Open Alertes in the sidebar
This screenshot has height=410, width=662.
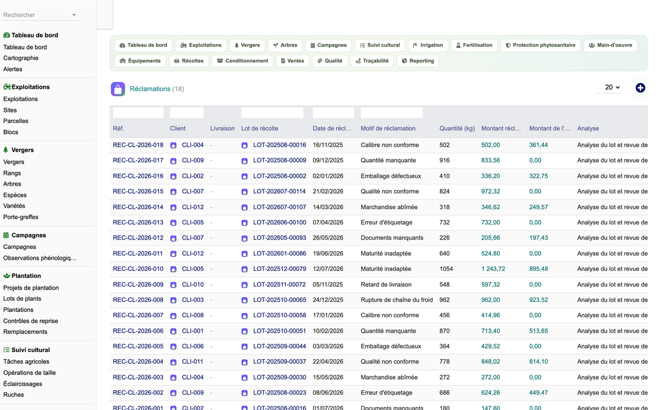point(13,69)
